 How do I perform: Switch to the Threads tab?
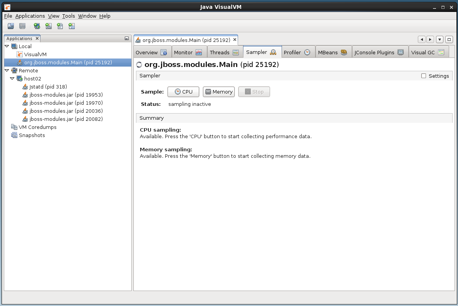(224, 52)
